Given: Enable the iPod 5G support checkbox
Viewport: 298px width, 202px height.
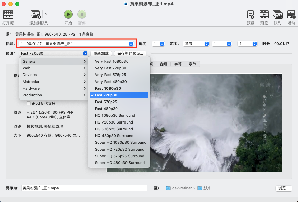Looking at the screenshot, I should click(29, 103).
